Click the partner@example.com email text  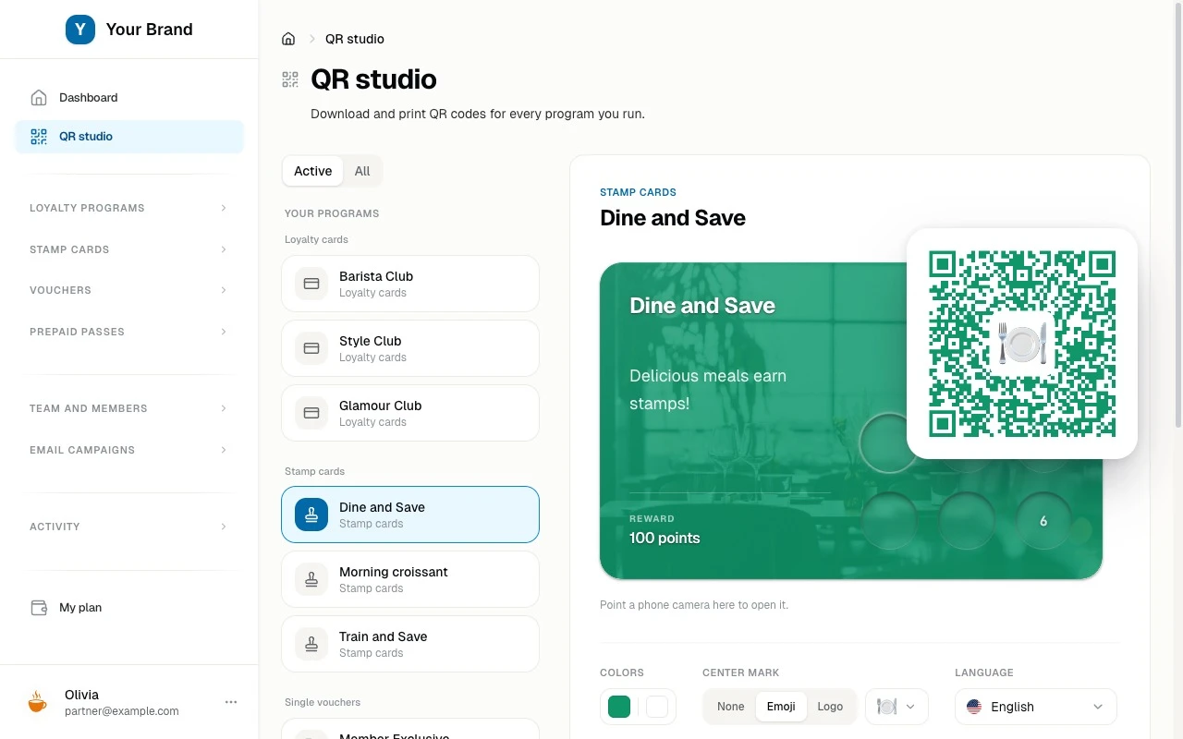click(x=122, y=711)
